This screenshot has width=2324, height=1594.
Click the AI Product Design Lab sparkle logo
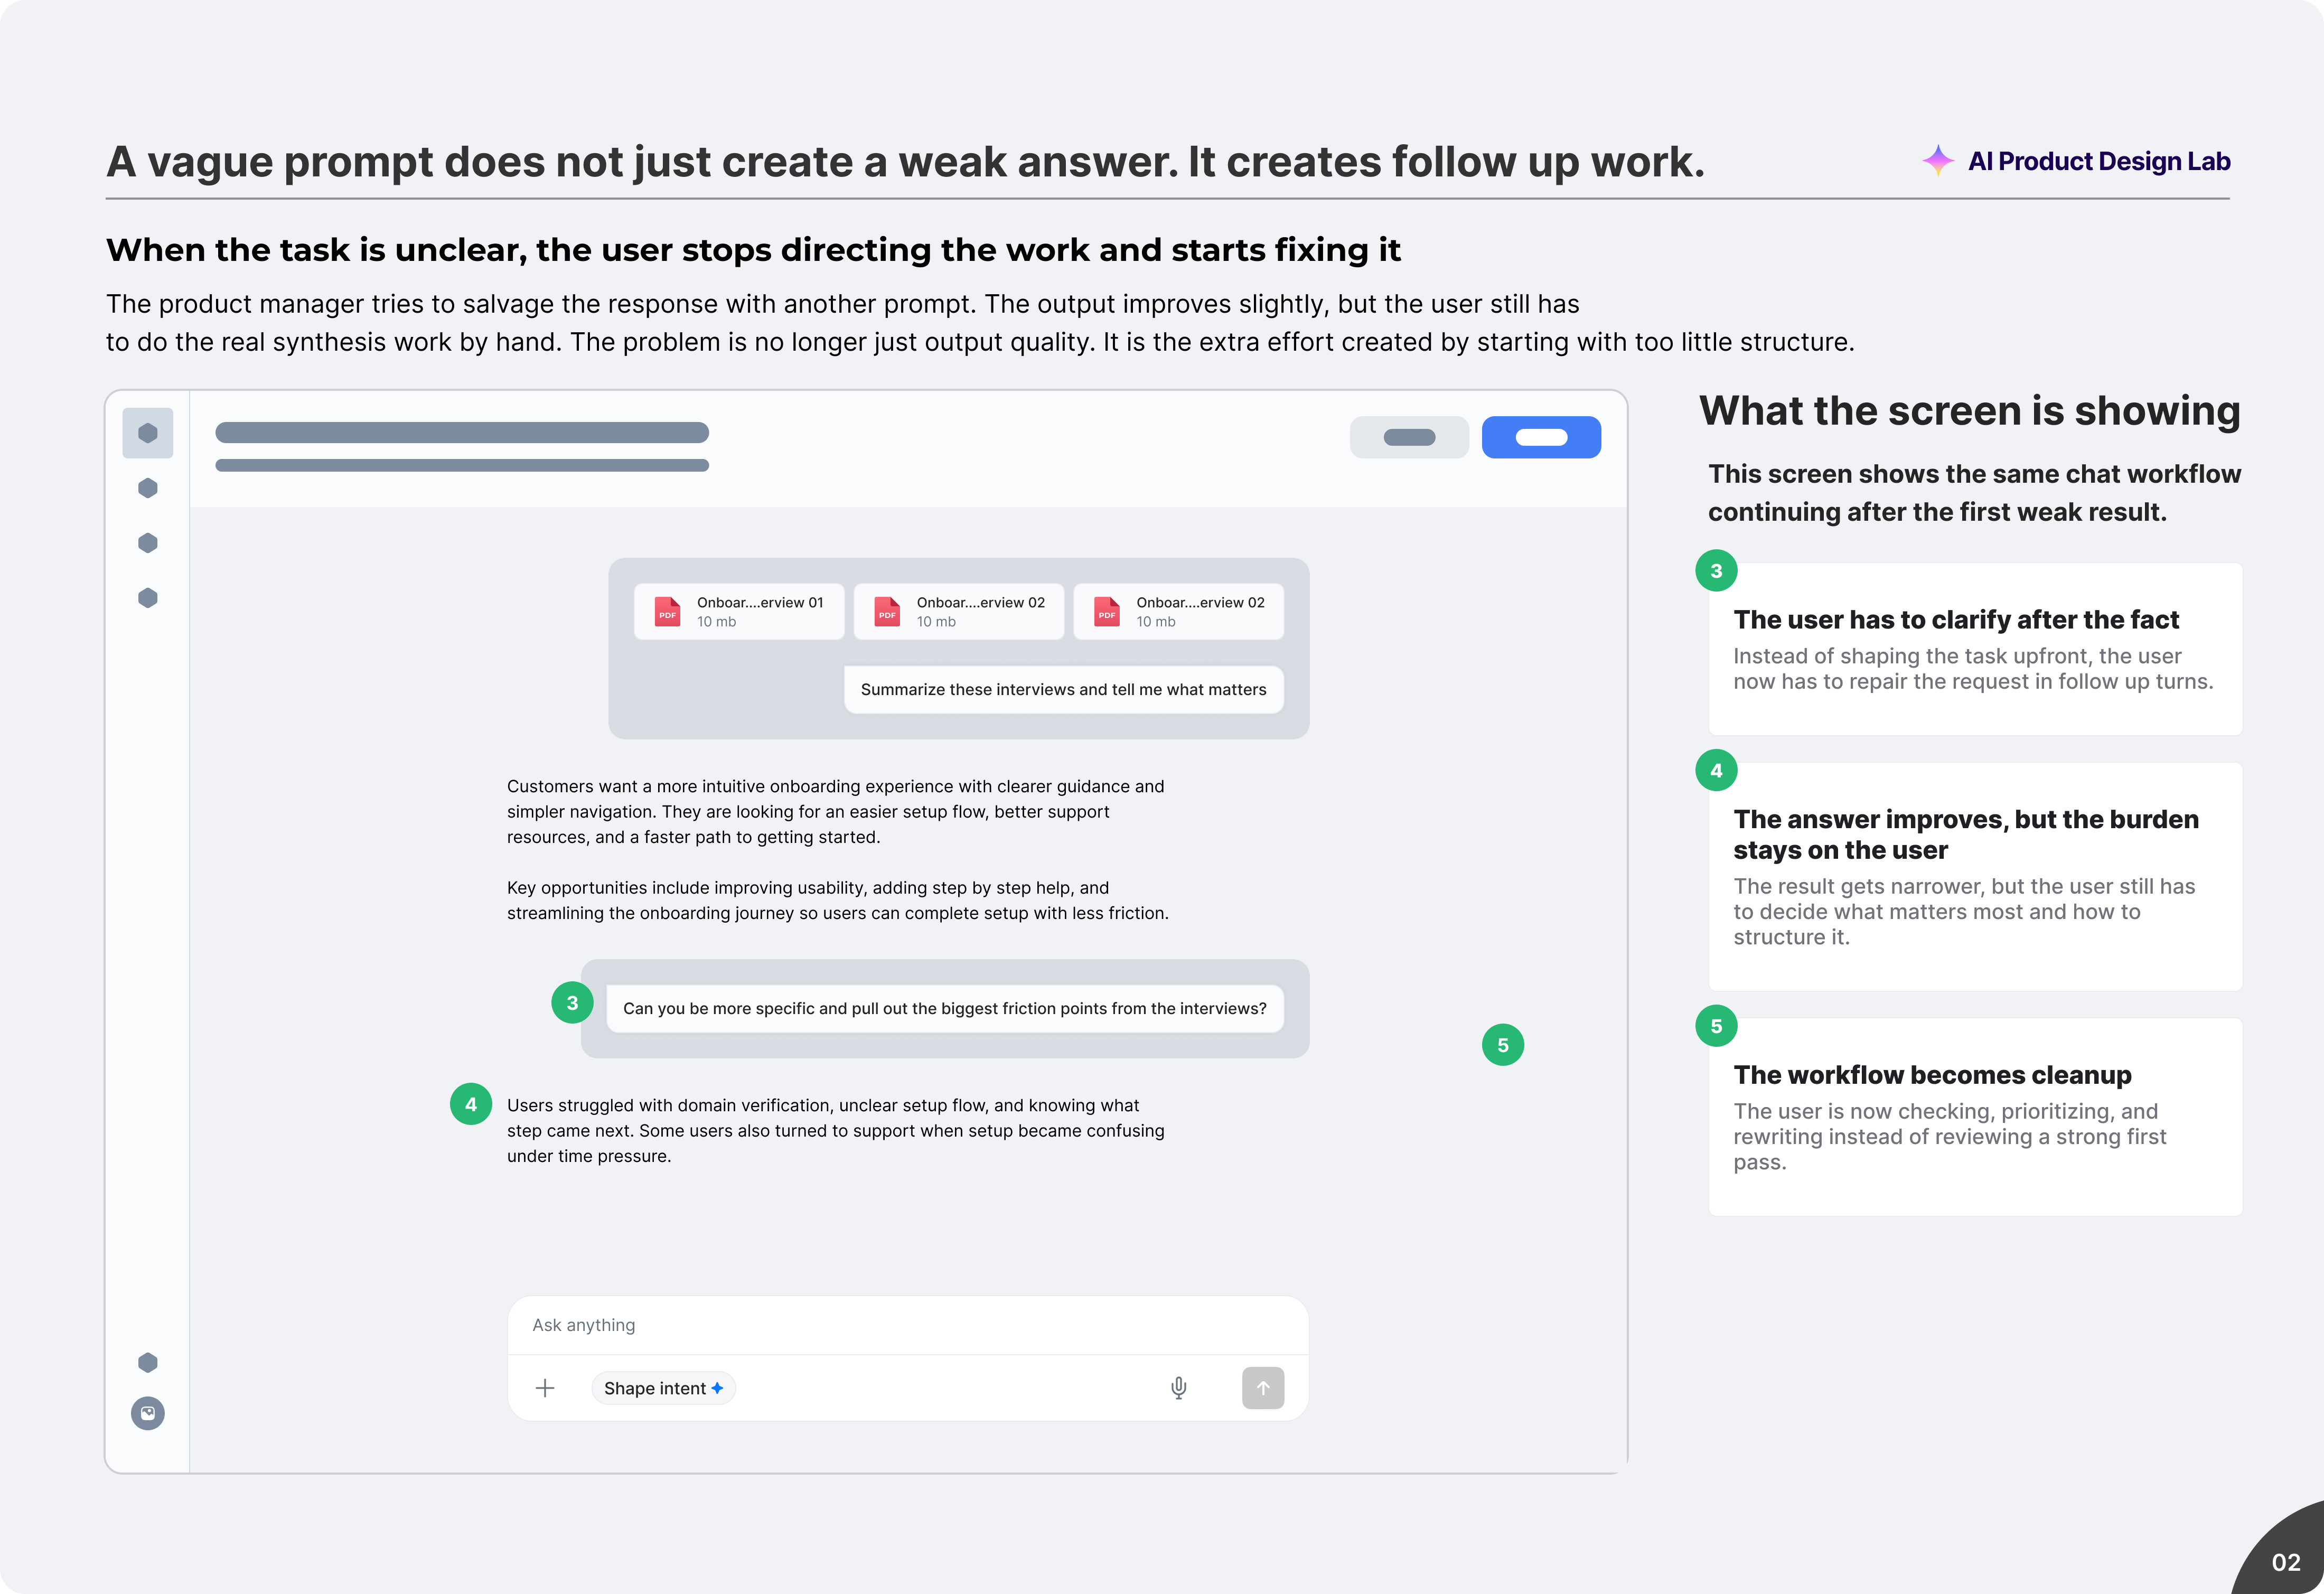[x=1938, y=161]
